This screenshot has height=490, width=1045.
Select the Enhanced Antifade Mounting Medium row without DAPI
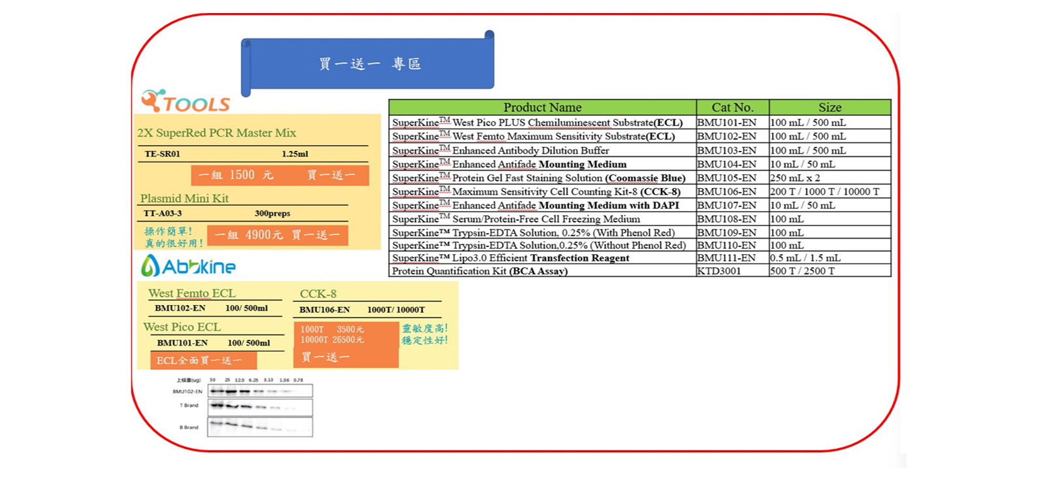(x=640, y=164)
